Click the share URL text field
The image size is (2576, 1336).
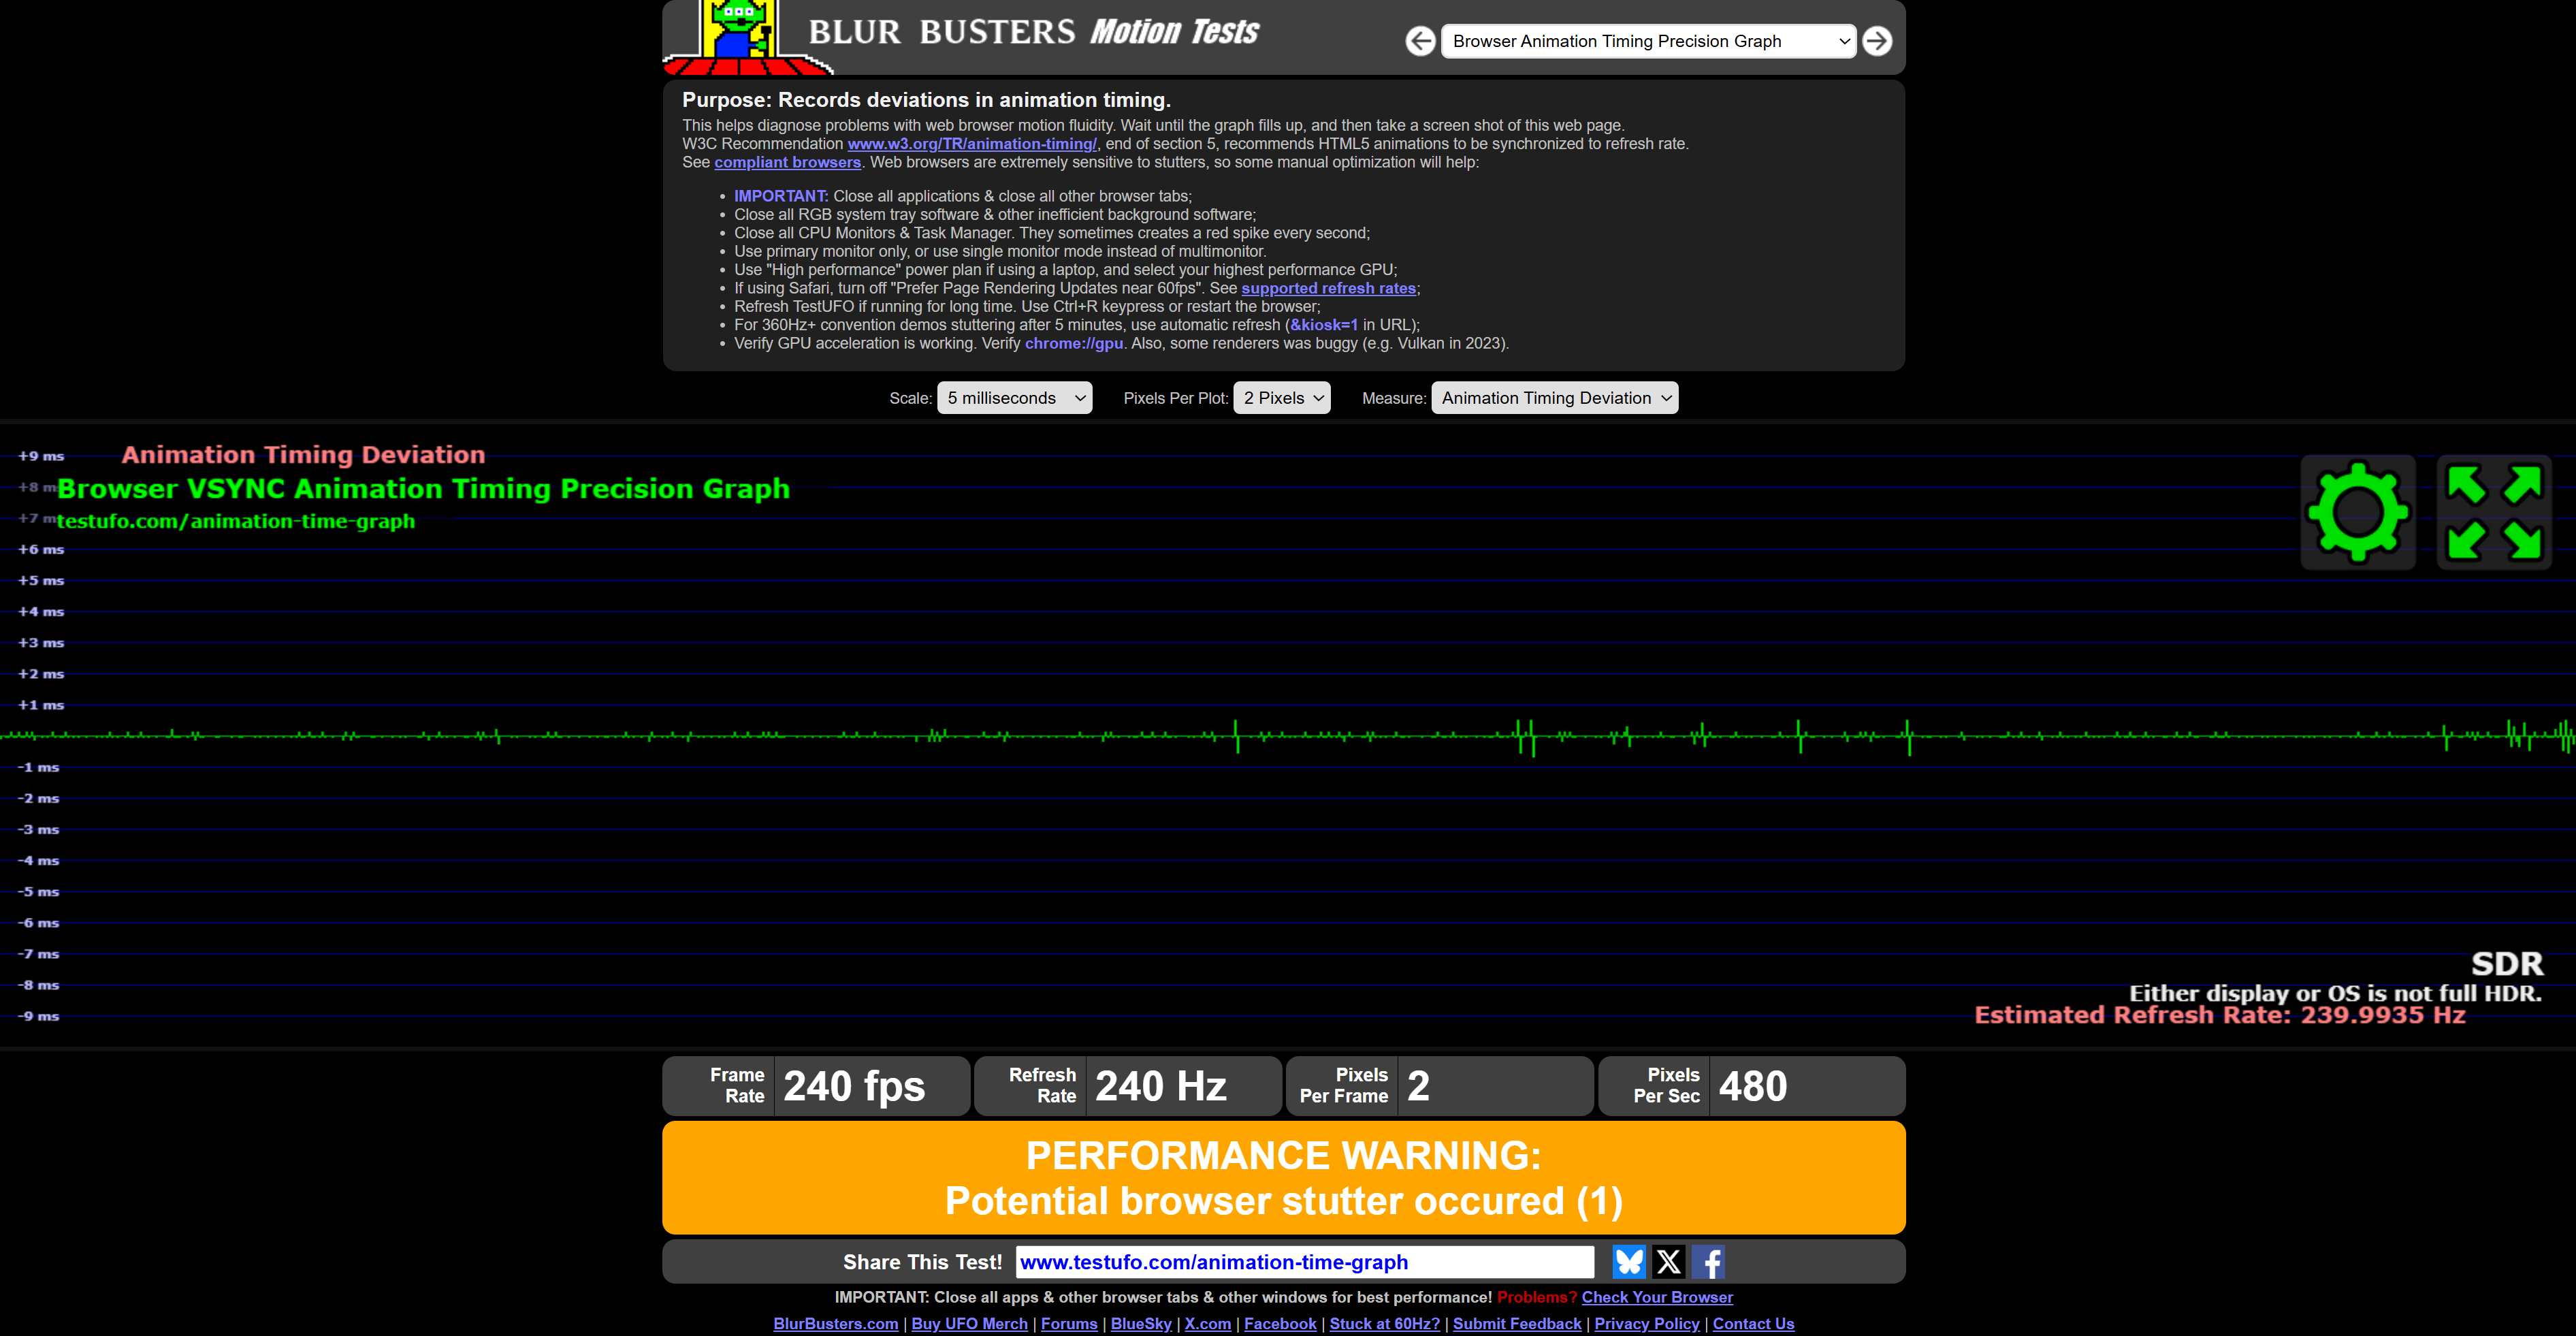click(x=1304, y=1262)
